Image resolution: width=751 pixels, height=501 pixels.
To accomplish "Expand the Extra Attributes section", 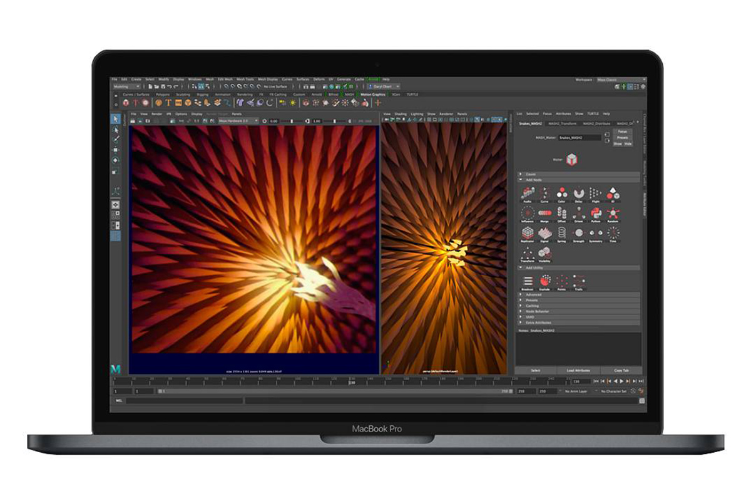I will [579, 323].
